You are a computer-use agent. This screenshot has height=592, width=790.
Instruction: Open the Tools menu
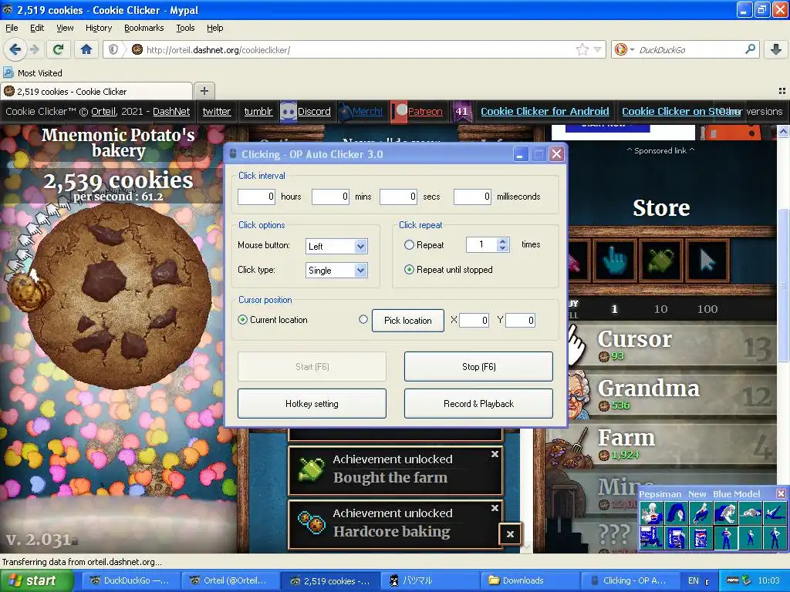pyautogui.click(x=185, y=28)
